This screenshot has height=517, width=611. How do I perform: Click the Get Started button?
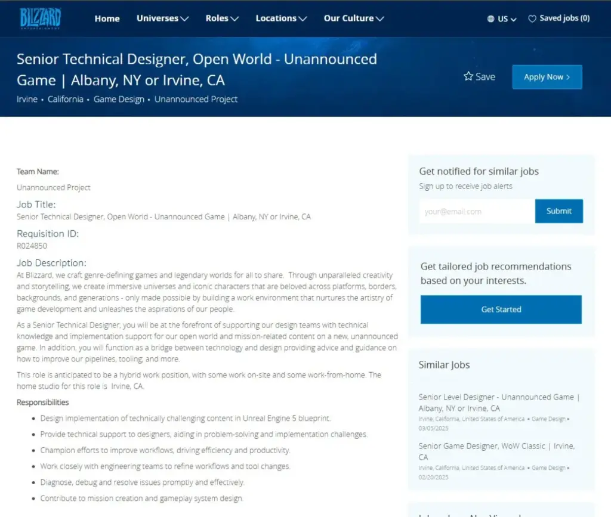coord(501,309)
